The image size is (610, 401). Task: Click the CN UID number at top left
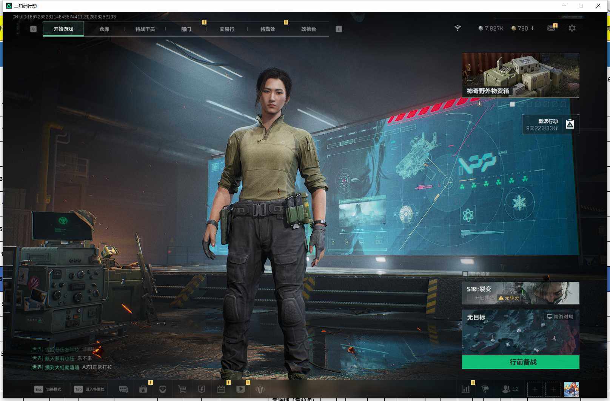64,17
